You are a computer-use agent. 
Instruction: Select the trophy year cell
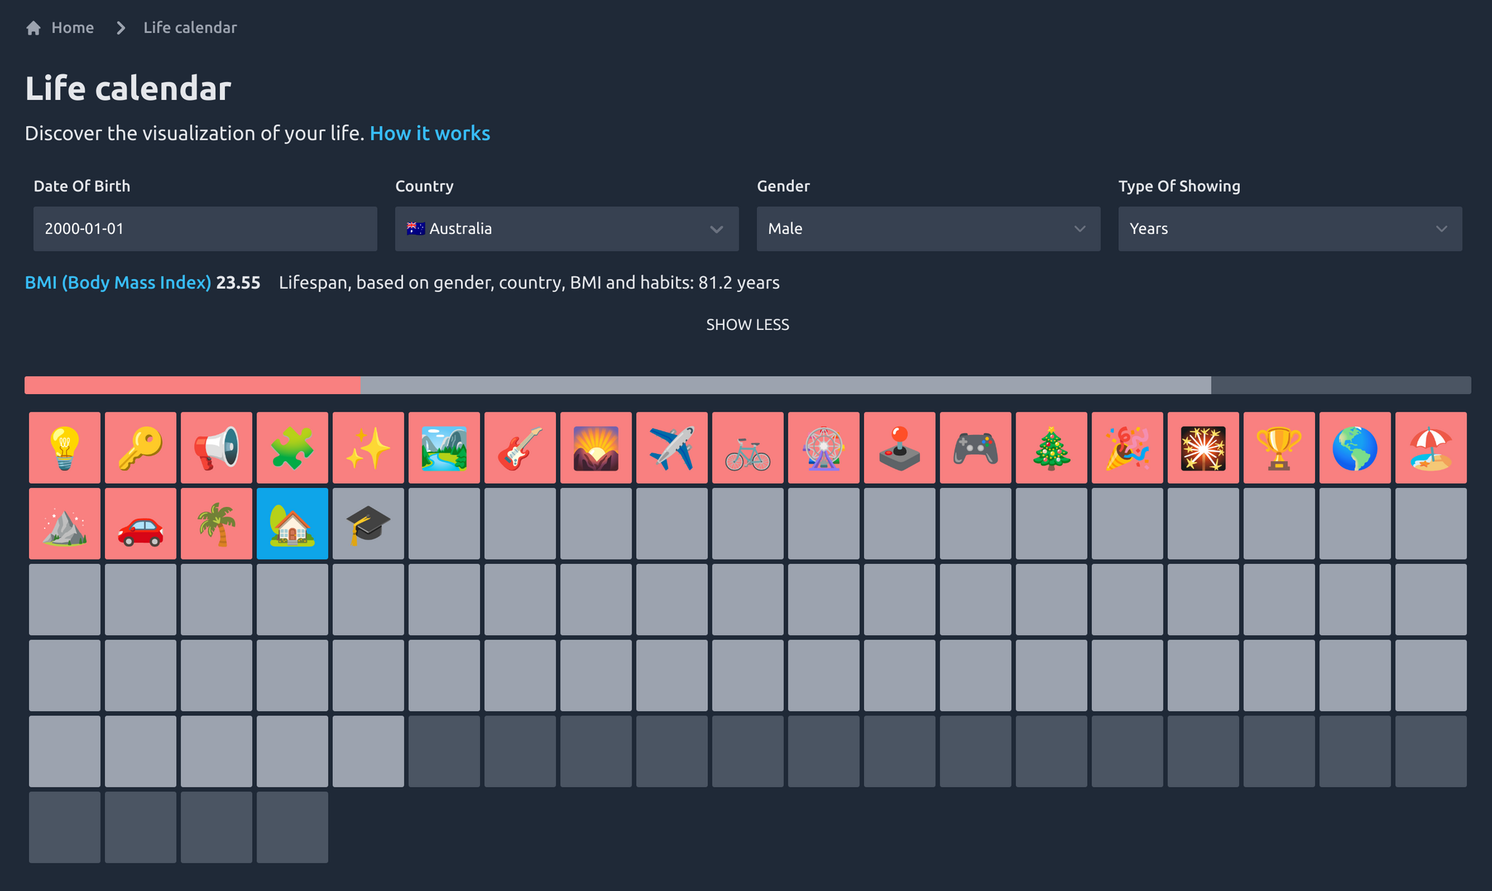click(1279, 447)
